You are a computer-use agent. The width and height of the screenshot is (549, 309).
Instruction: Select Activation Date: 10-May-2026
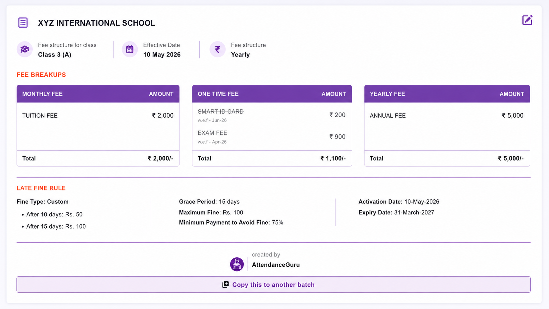pyautogui.click(x=399, y=202)
